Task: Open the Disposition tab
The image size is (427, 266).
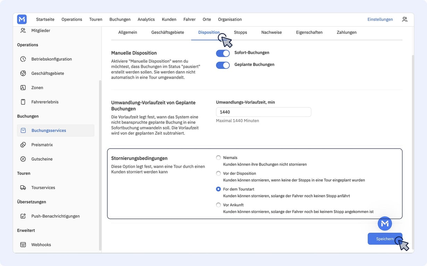Action: coord(209,32)
